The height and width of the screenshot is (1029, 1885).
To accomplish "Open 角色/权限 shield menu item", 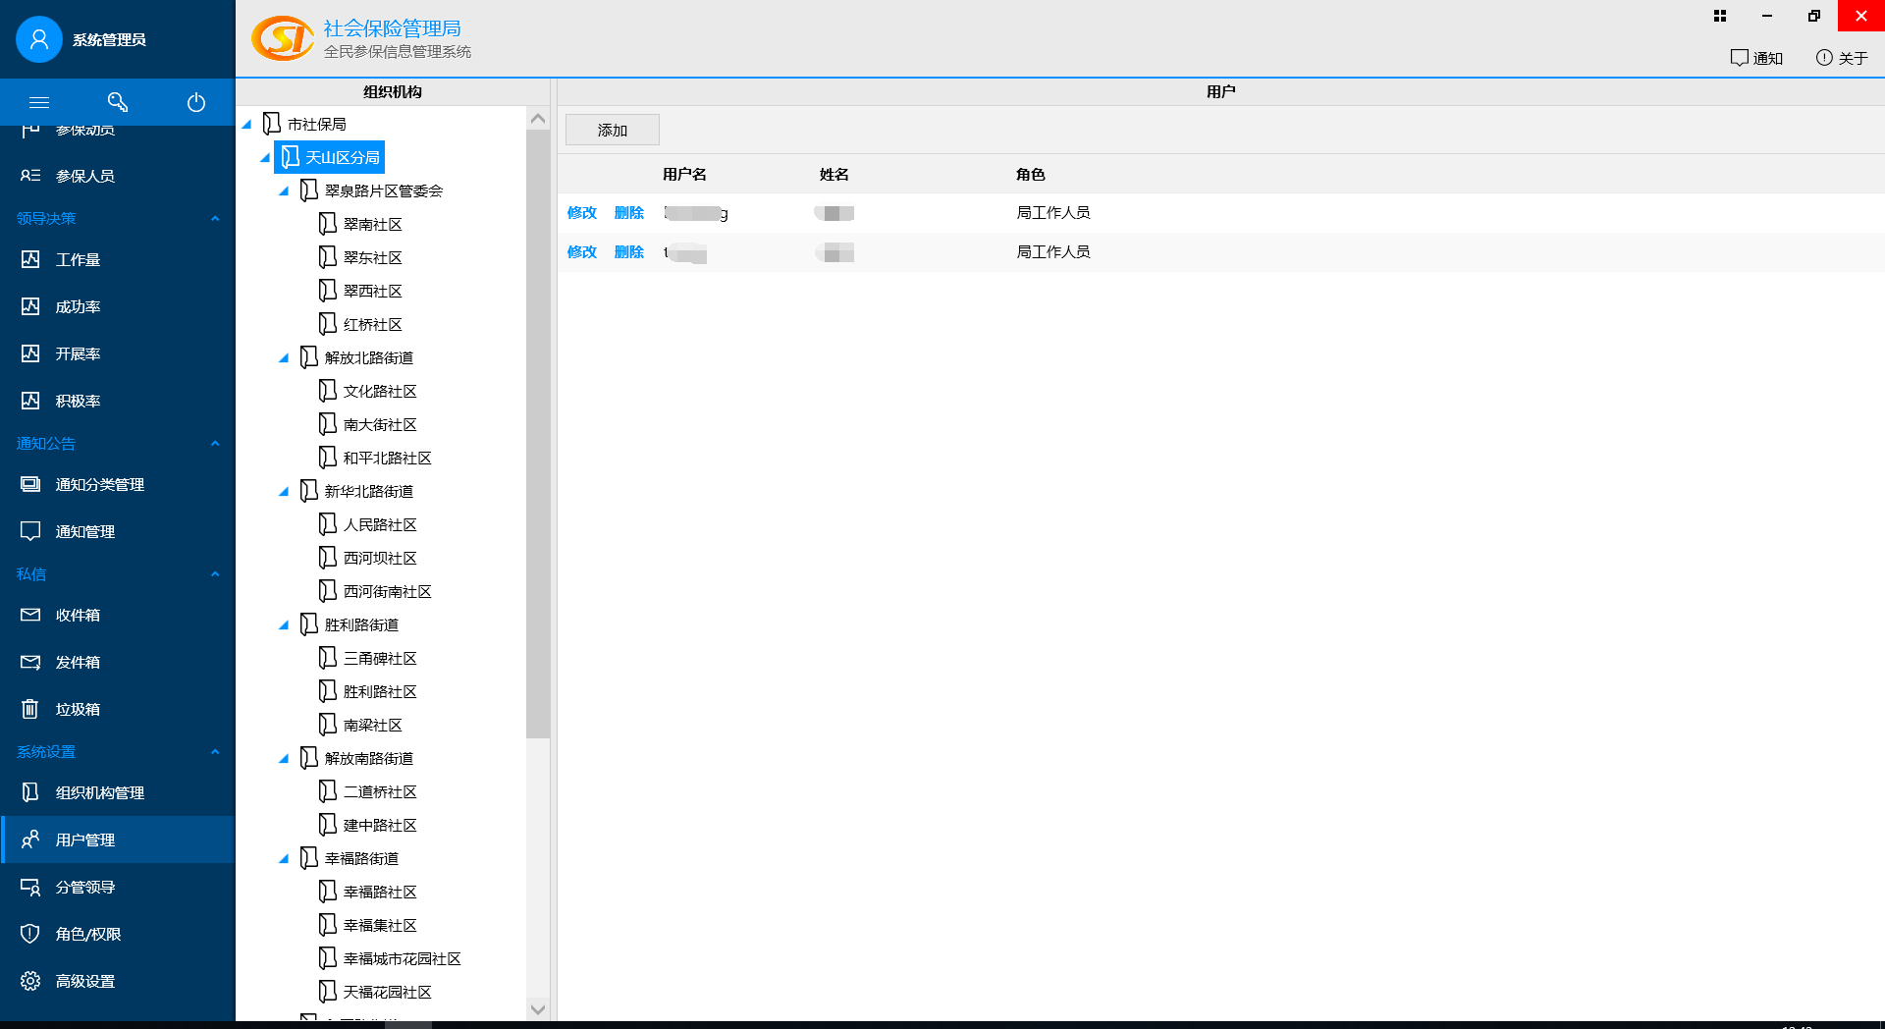I will pos(87,934).
